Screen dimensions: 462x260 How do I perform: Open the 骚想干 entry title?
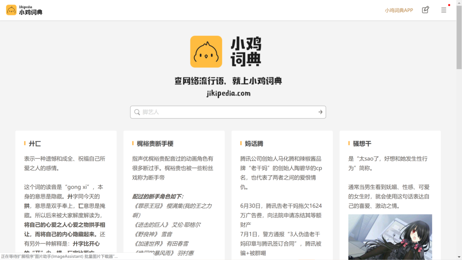point(362,143)
